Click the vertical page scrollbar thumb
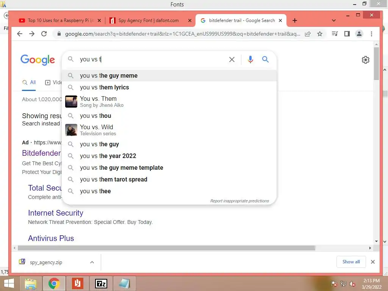Viewport: 388px width, 291px height. 376,64
